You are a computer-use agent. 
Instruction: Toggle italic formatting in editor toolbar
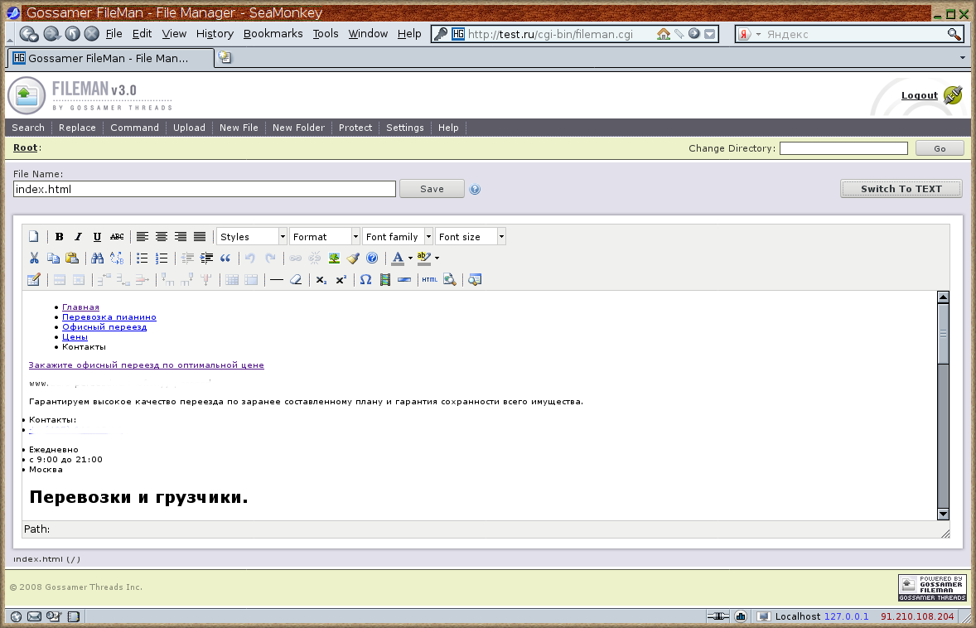pos(79,237)
